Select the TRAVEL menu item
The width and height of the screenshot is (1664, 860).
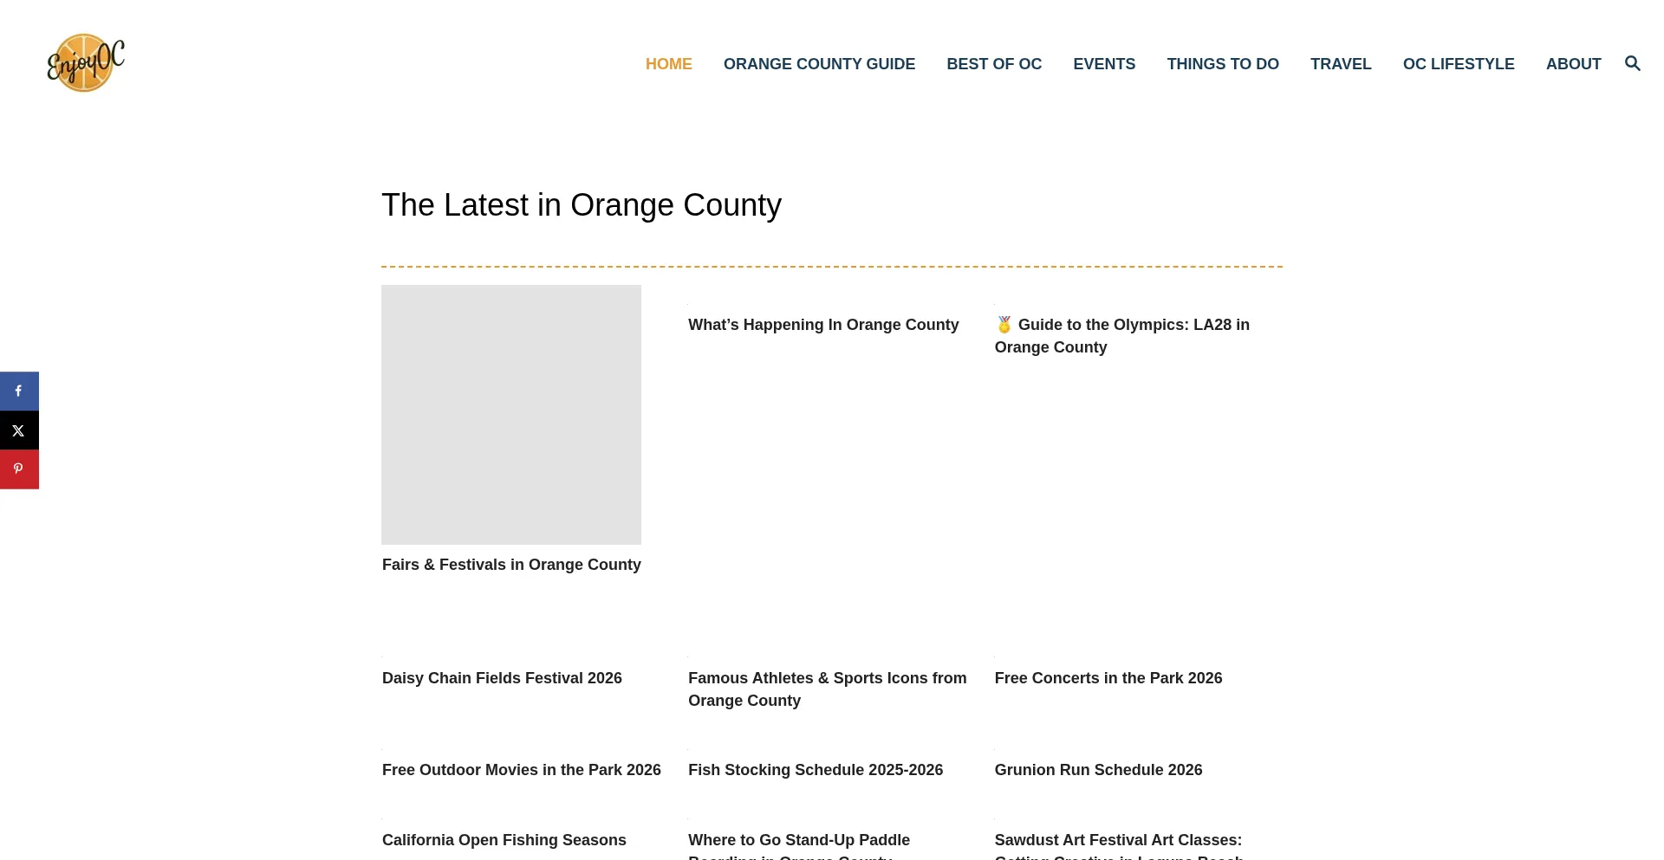tap(1341, 64)
